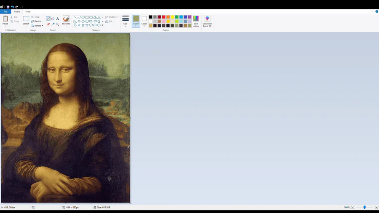Image resolution: width=379 pixels, height=213 pixels.
Task: Activate the Color 2 selector
Action: pos(144,21)
